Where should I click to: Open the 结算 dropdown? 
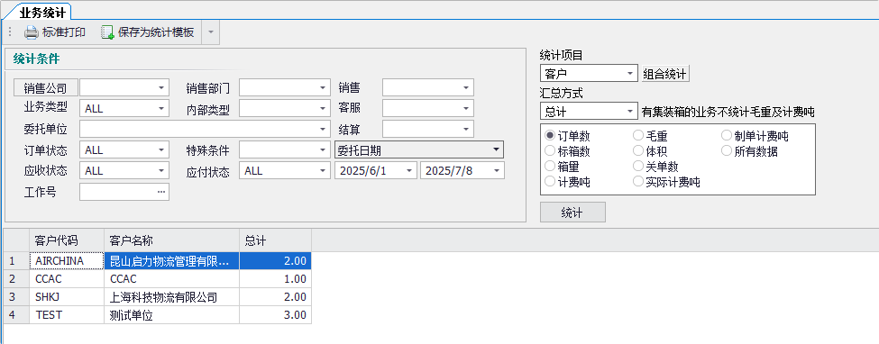click(466, 130)
